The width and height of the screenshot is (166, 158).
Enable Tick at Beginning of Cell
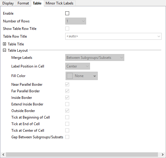tap(67, 117)
